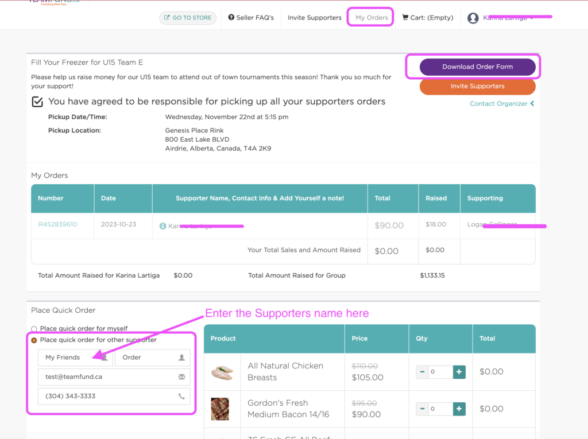Open order number R452839610
588x439 pixels.
tap(57, 224)
